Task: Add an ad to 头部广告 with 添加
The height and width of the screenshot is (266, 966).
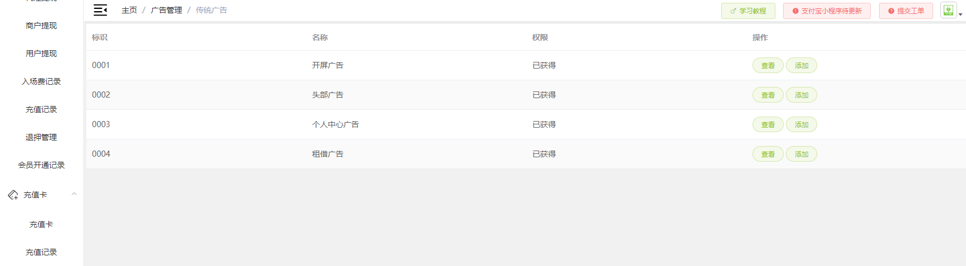Action: tap(802, 95)
